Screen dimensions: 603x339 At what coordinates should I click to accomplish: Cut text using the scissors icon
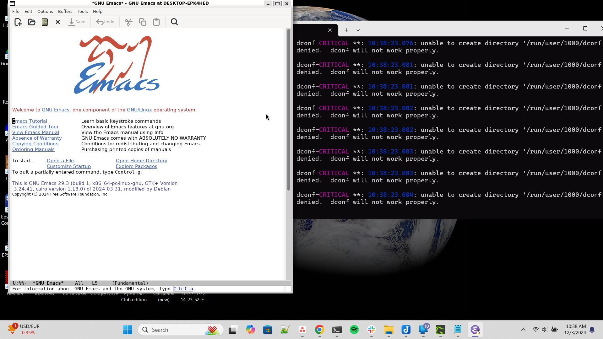[128, 22]
